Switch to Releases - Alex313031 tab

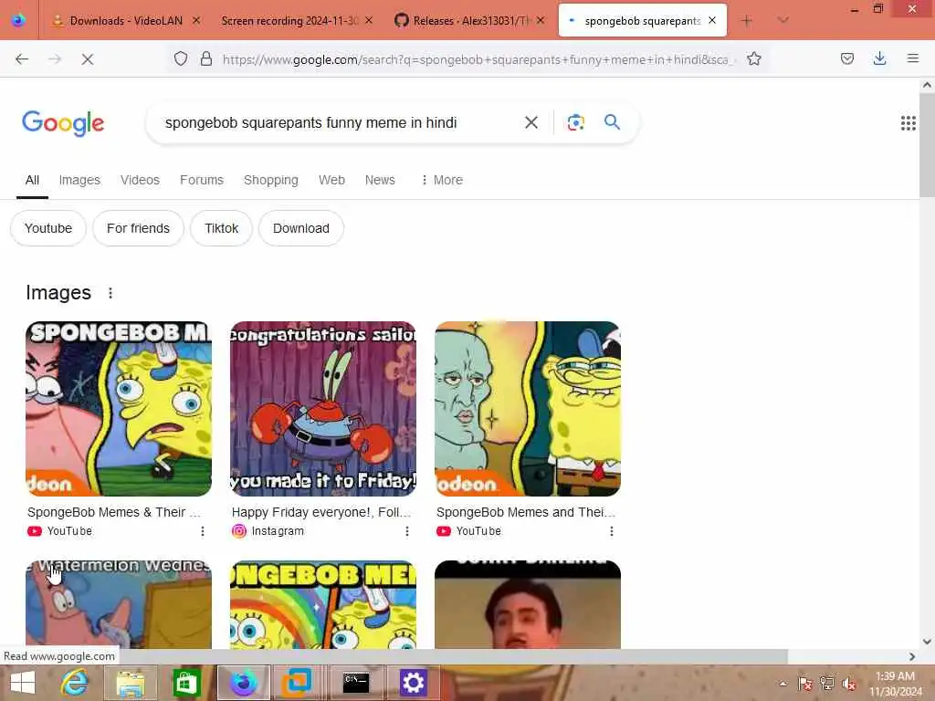click(471, 21)
